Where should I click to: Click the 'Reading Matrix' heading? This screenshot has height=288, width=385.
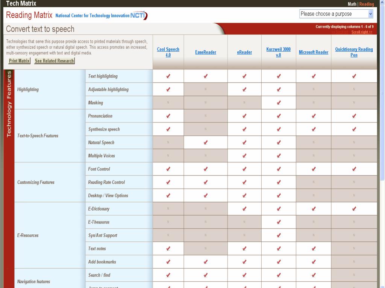[x=29, y=15]
